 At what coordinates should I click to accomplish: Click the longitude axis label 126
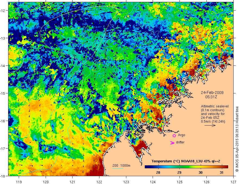point(206,182)
